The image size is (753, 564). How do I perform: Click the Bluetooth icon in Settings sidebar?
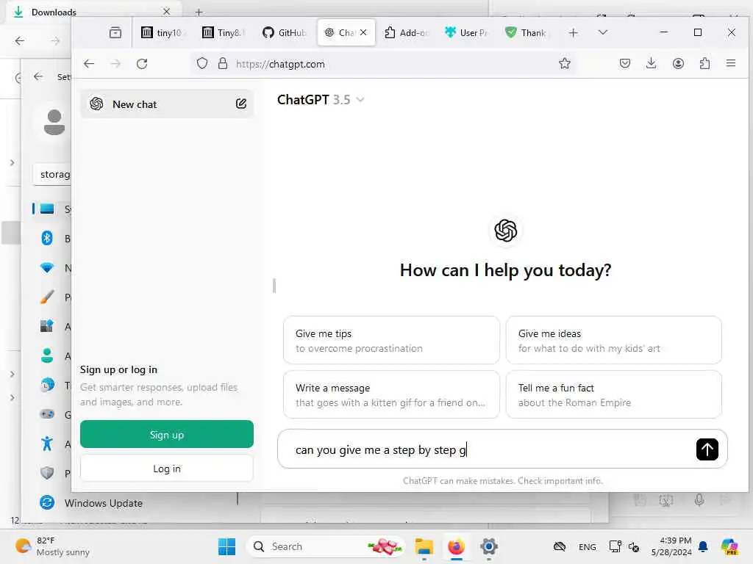tap(47, 238)
